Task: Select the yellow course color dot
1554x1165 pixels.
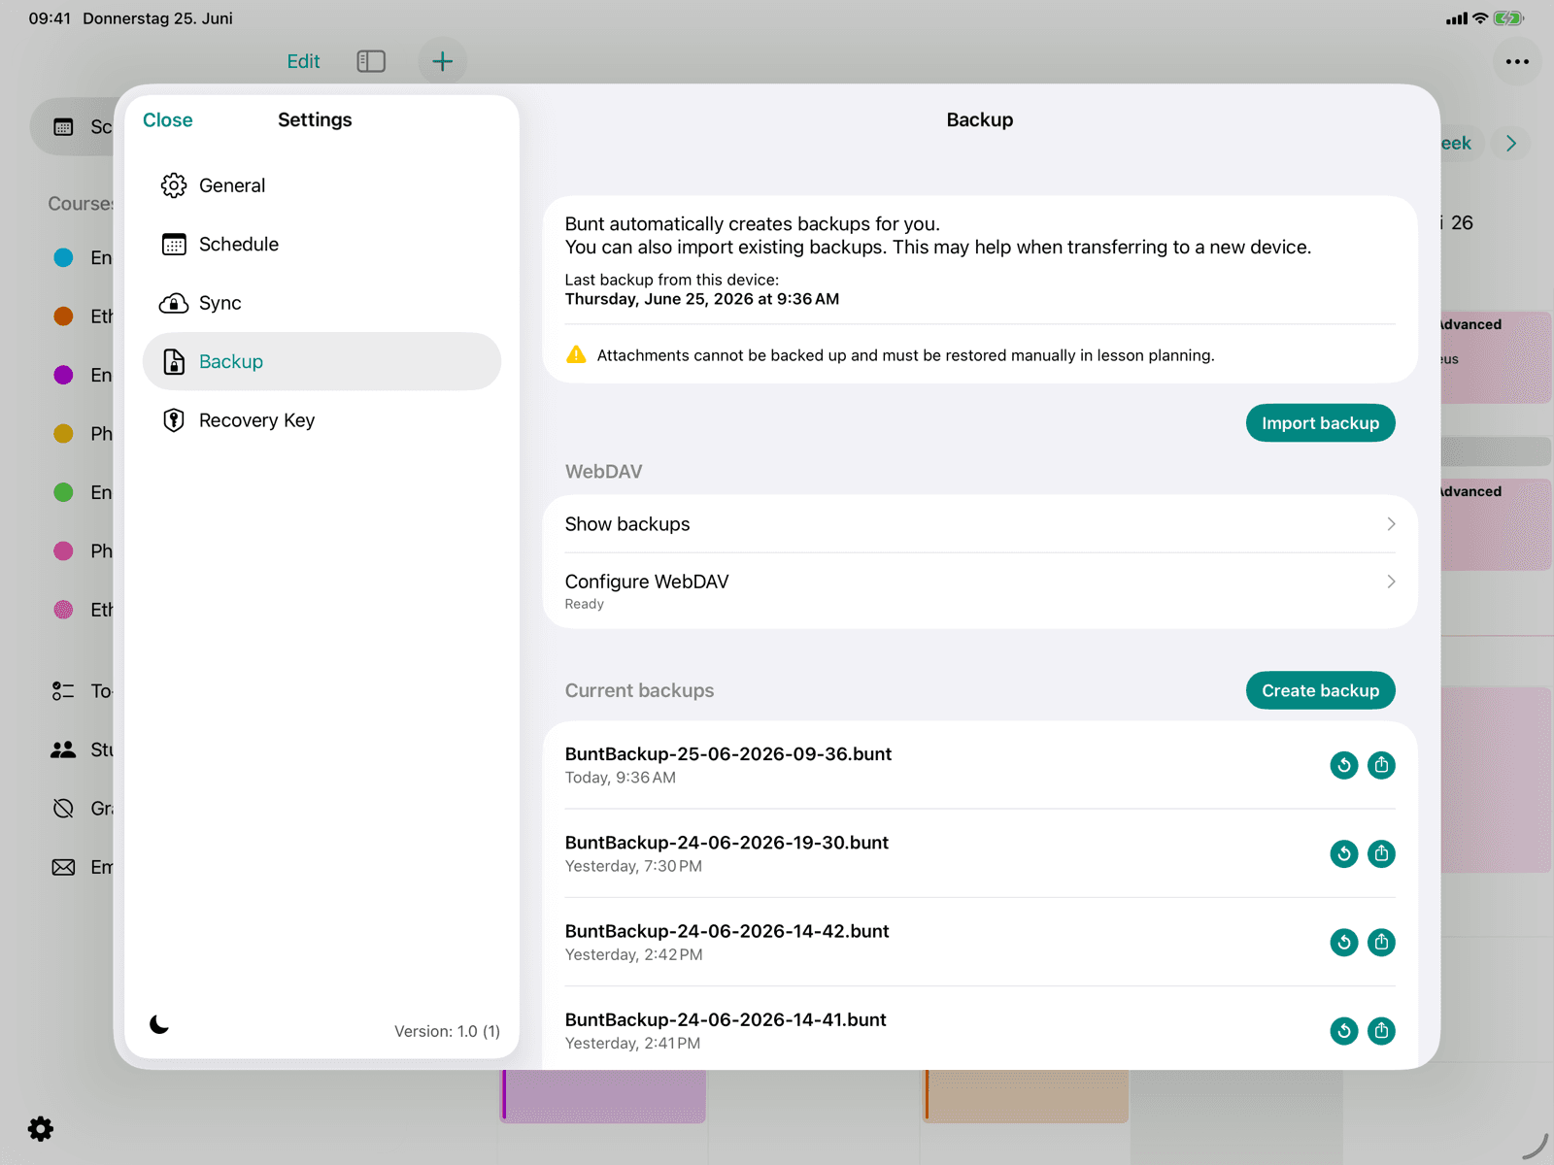Action: click(x=63, y=434)
